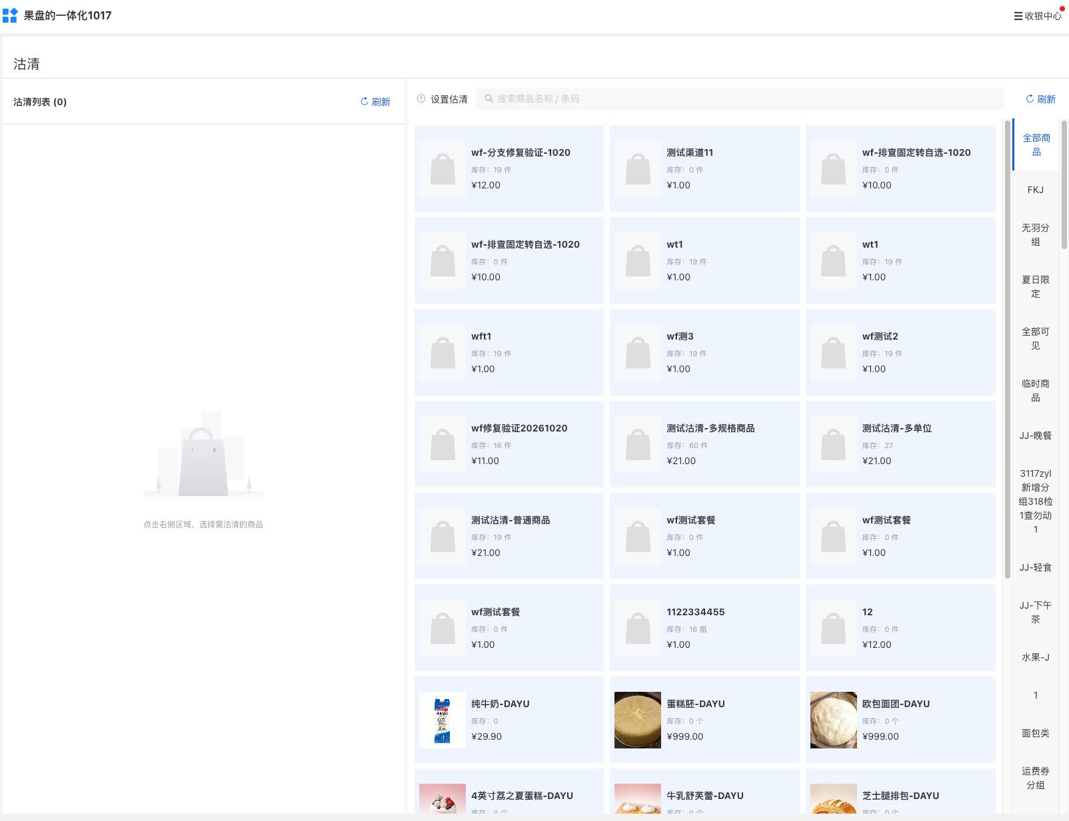Click the placeholder bag icon of 测试渠道11
The width and height of the screenshot is (1069, 821).
[638, 168]
